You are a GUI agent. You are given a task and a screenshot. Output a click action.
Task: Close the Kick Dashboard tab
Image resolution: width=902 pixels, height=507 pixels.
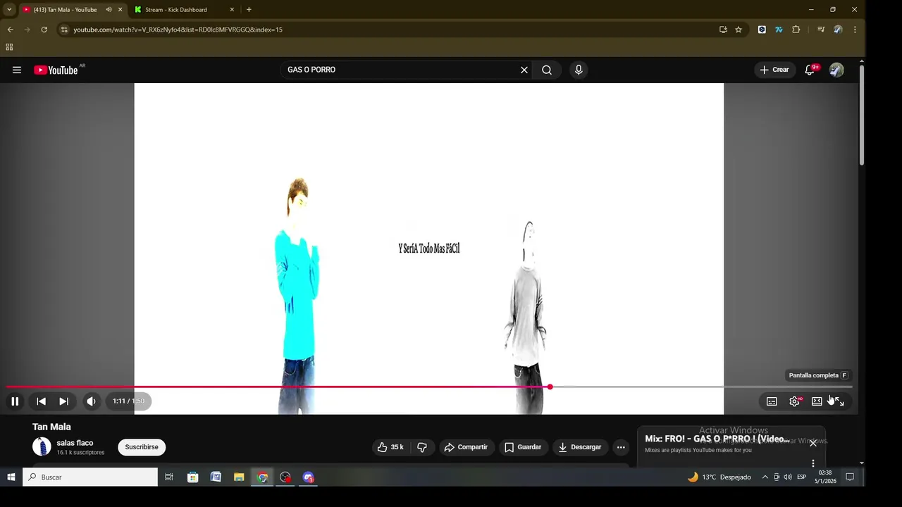(x=232, y=10)
